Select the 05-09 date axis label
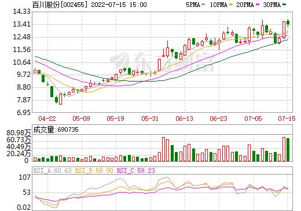Image resolution: width=301 pixels, height=211 pixels. click(81, 119)
